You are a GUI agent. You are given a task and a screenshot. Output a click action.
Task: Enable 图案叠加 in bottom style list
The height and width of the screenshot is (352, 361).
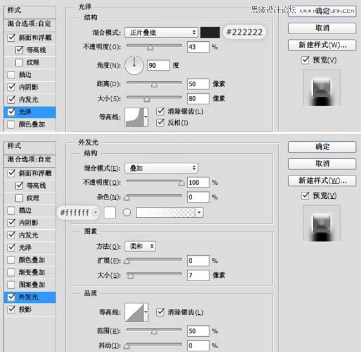[11, 285]
